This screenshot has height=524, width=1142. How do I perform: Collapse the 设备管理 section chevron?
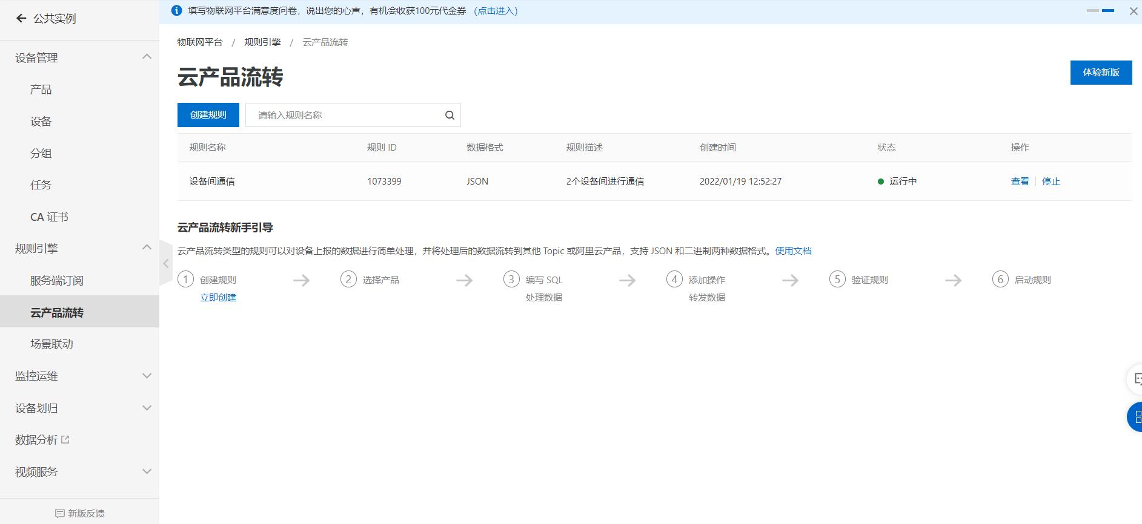tap(147, 57)
